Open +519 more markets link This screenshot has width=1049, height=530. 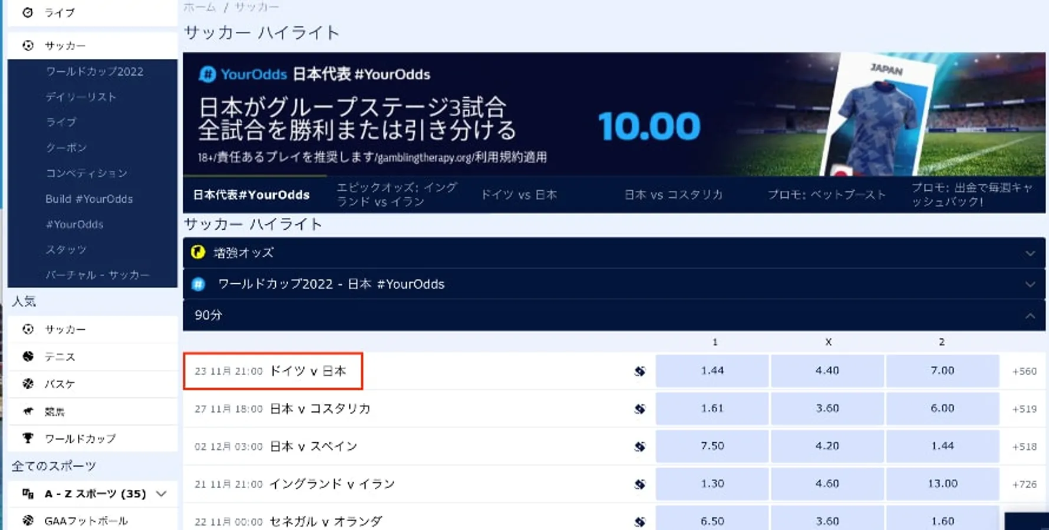pos(1024,409)
